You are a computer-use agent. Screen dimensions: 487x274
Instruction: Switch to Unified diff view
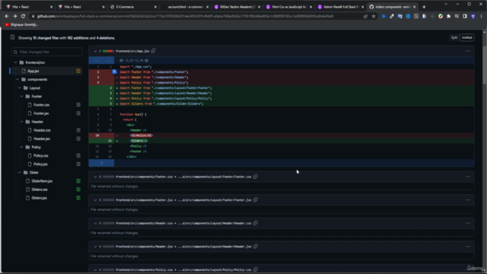pyautogui.click(x=466, y=37)
